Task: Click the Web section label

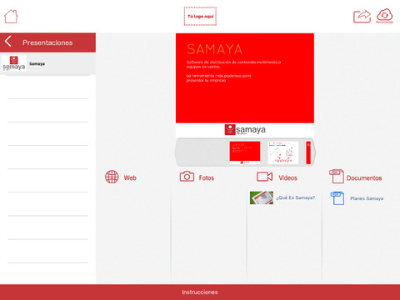Action: pyautogui.click(x=130, y=177)
